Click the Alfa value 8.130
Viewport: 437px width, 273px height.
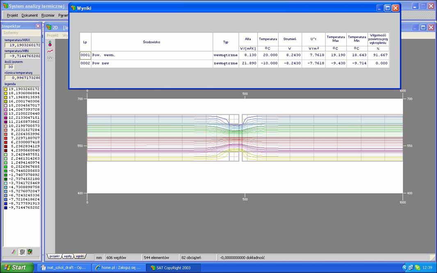pos(248,55)
